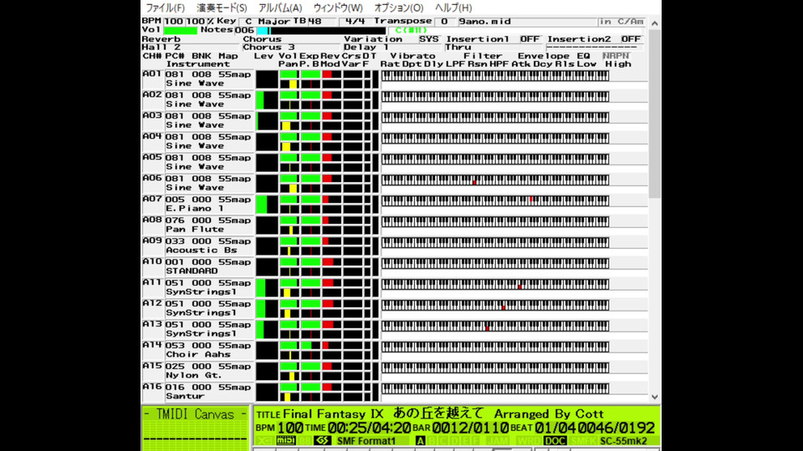Open the ウィンドウ(W) menu
The image size is (803, 451).
pyautogui.click(x=338, y=8)
